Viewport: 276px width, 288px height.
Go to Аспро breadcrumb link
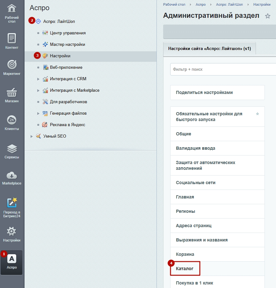pyautogui.click(x=201, y=4)
